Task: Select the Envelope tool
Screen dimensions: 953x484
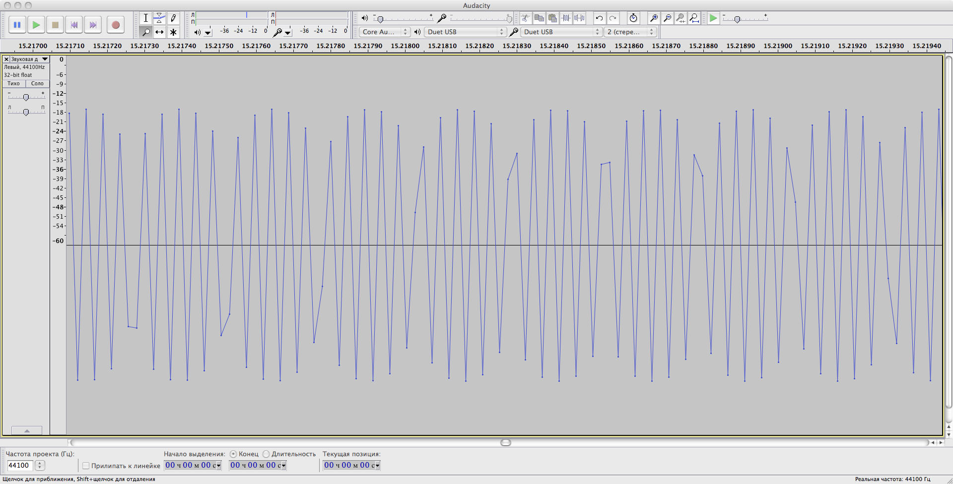Action: coord(159,18)
